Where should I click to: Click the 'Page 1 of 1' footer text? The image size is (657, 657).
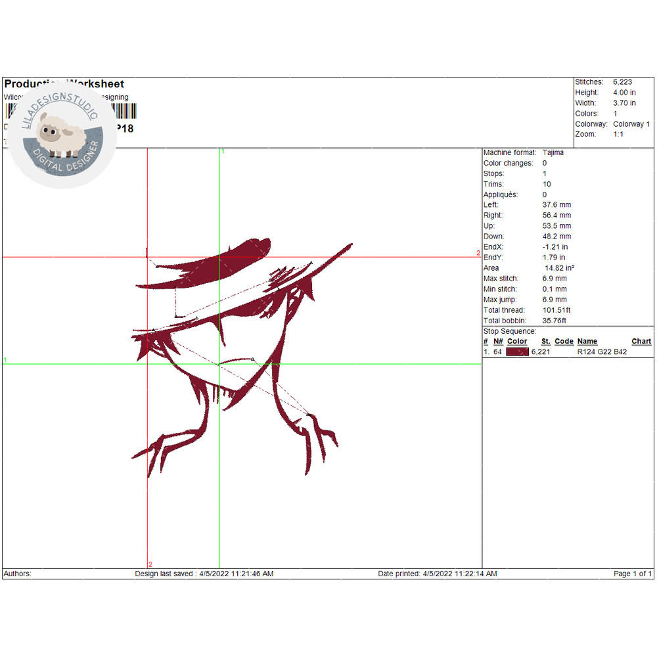[x=633, y=574]
